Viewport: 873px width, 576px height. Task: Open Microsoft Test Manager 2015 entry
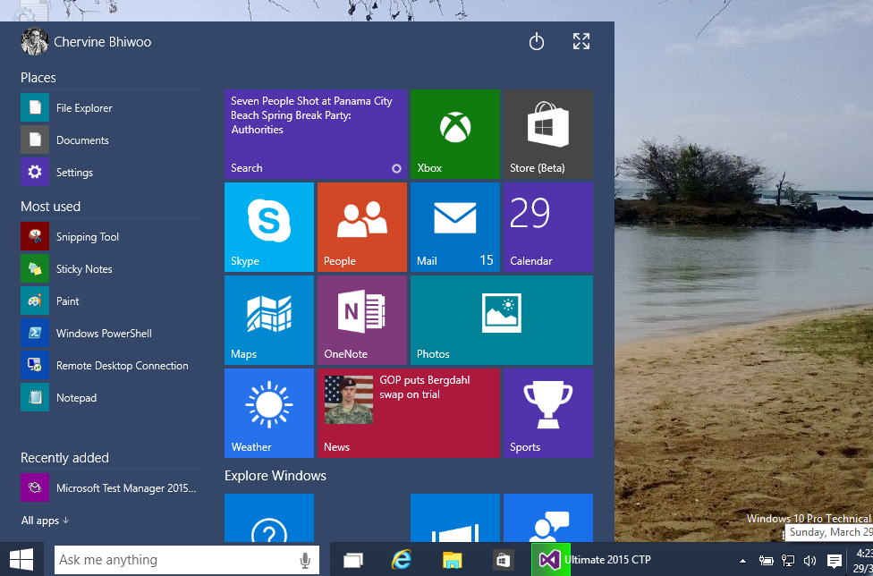click(111, 488)
